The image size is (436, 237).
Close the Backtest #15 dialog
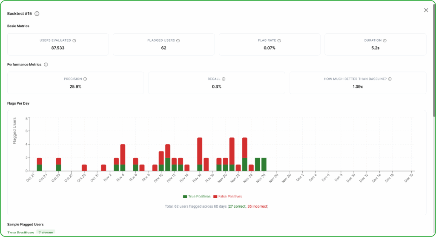point(426,10)
